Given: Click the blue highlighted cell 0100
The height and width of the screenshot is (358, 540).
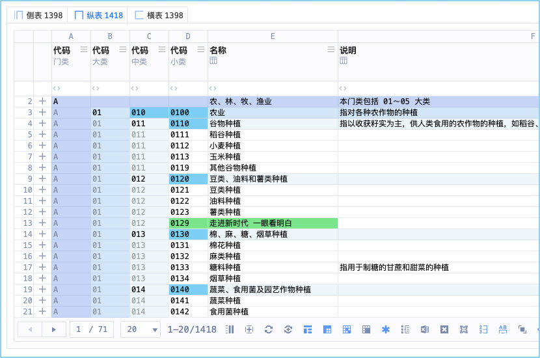Looking at the screenshot, I should pyautogui.click(x=189, y=113).
